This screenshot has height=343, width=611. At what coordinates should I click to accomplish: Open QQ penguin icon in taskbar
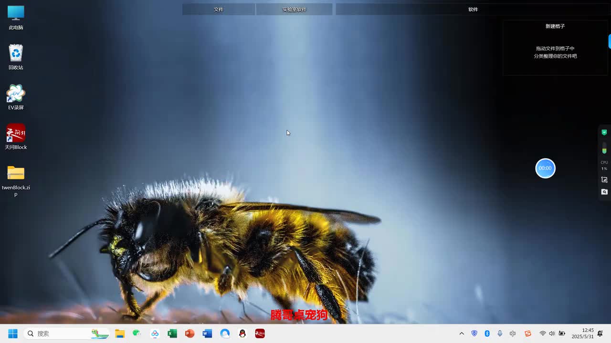tap(242, 333)
